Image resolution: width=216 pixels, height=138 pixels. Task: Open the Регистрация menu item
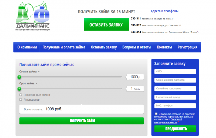[187, 47]
